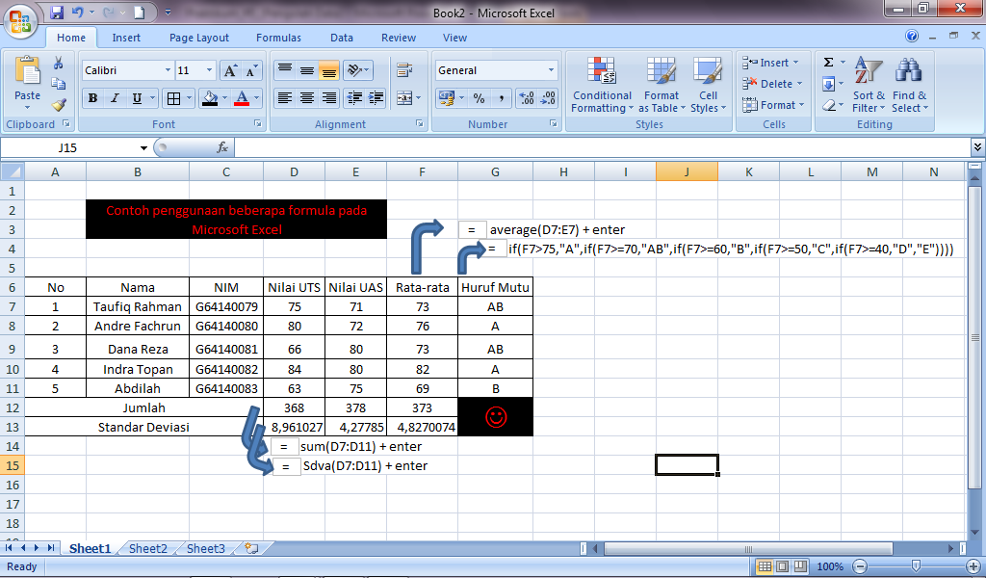Open the General number format dropdown
This screenshot has height=578, width=986.
[551, 70]
